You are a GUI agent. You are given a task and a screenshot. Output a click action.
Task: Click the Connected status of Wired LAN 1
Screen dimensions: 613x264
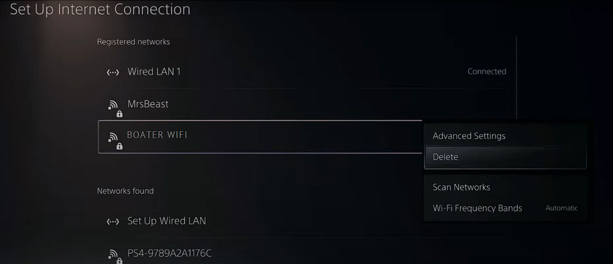click(487, 71)
